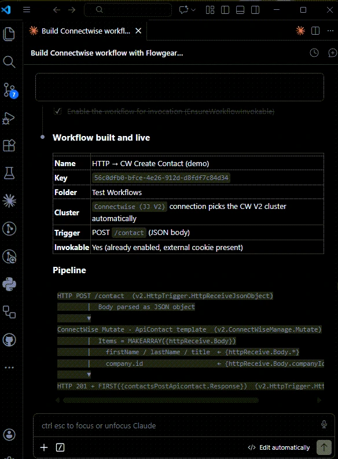Image resolution: width=338 pixels, height=459 pixels.
Task: Open slash commands button
Action: tap(60, 447)
